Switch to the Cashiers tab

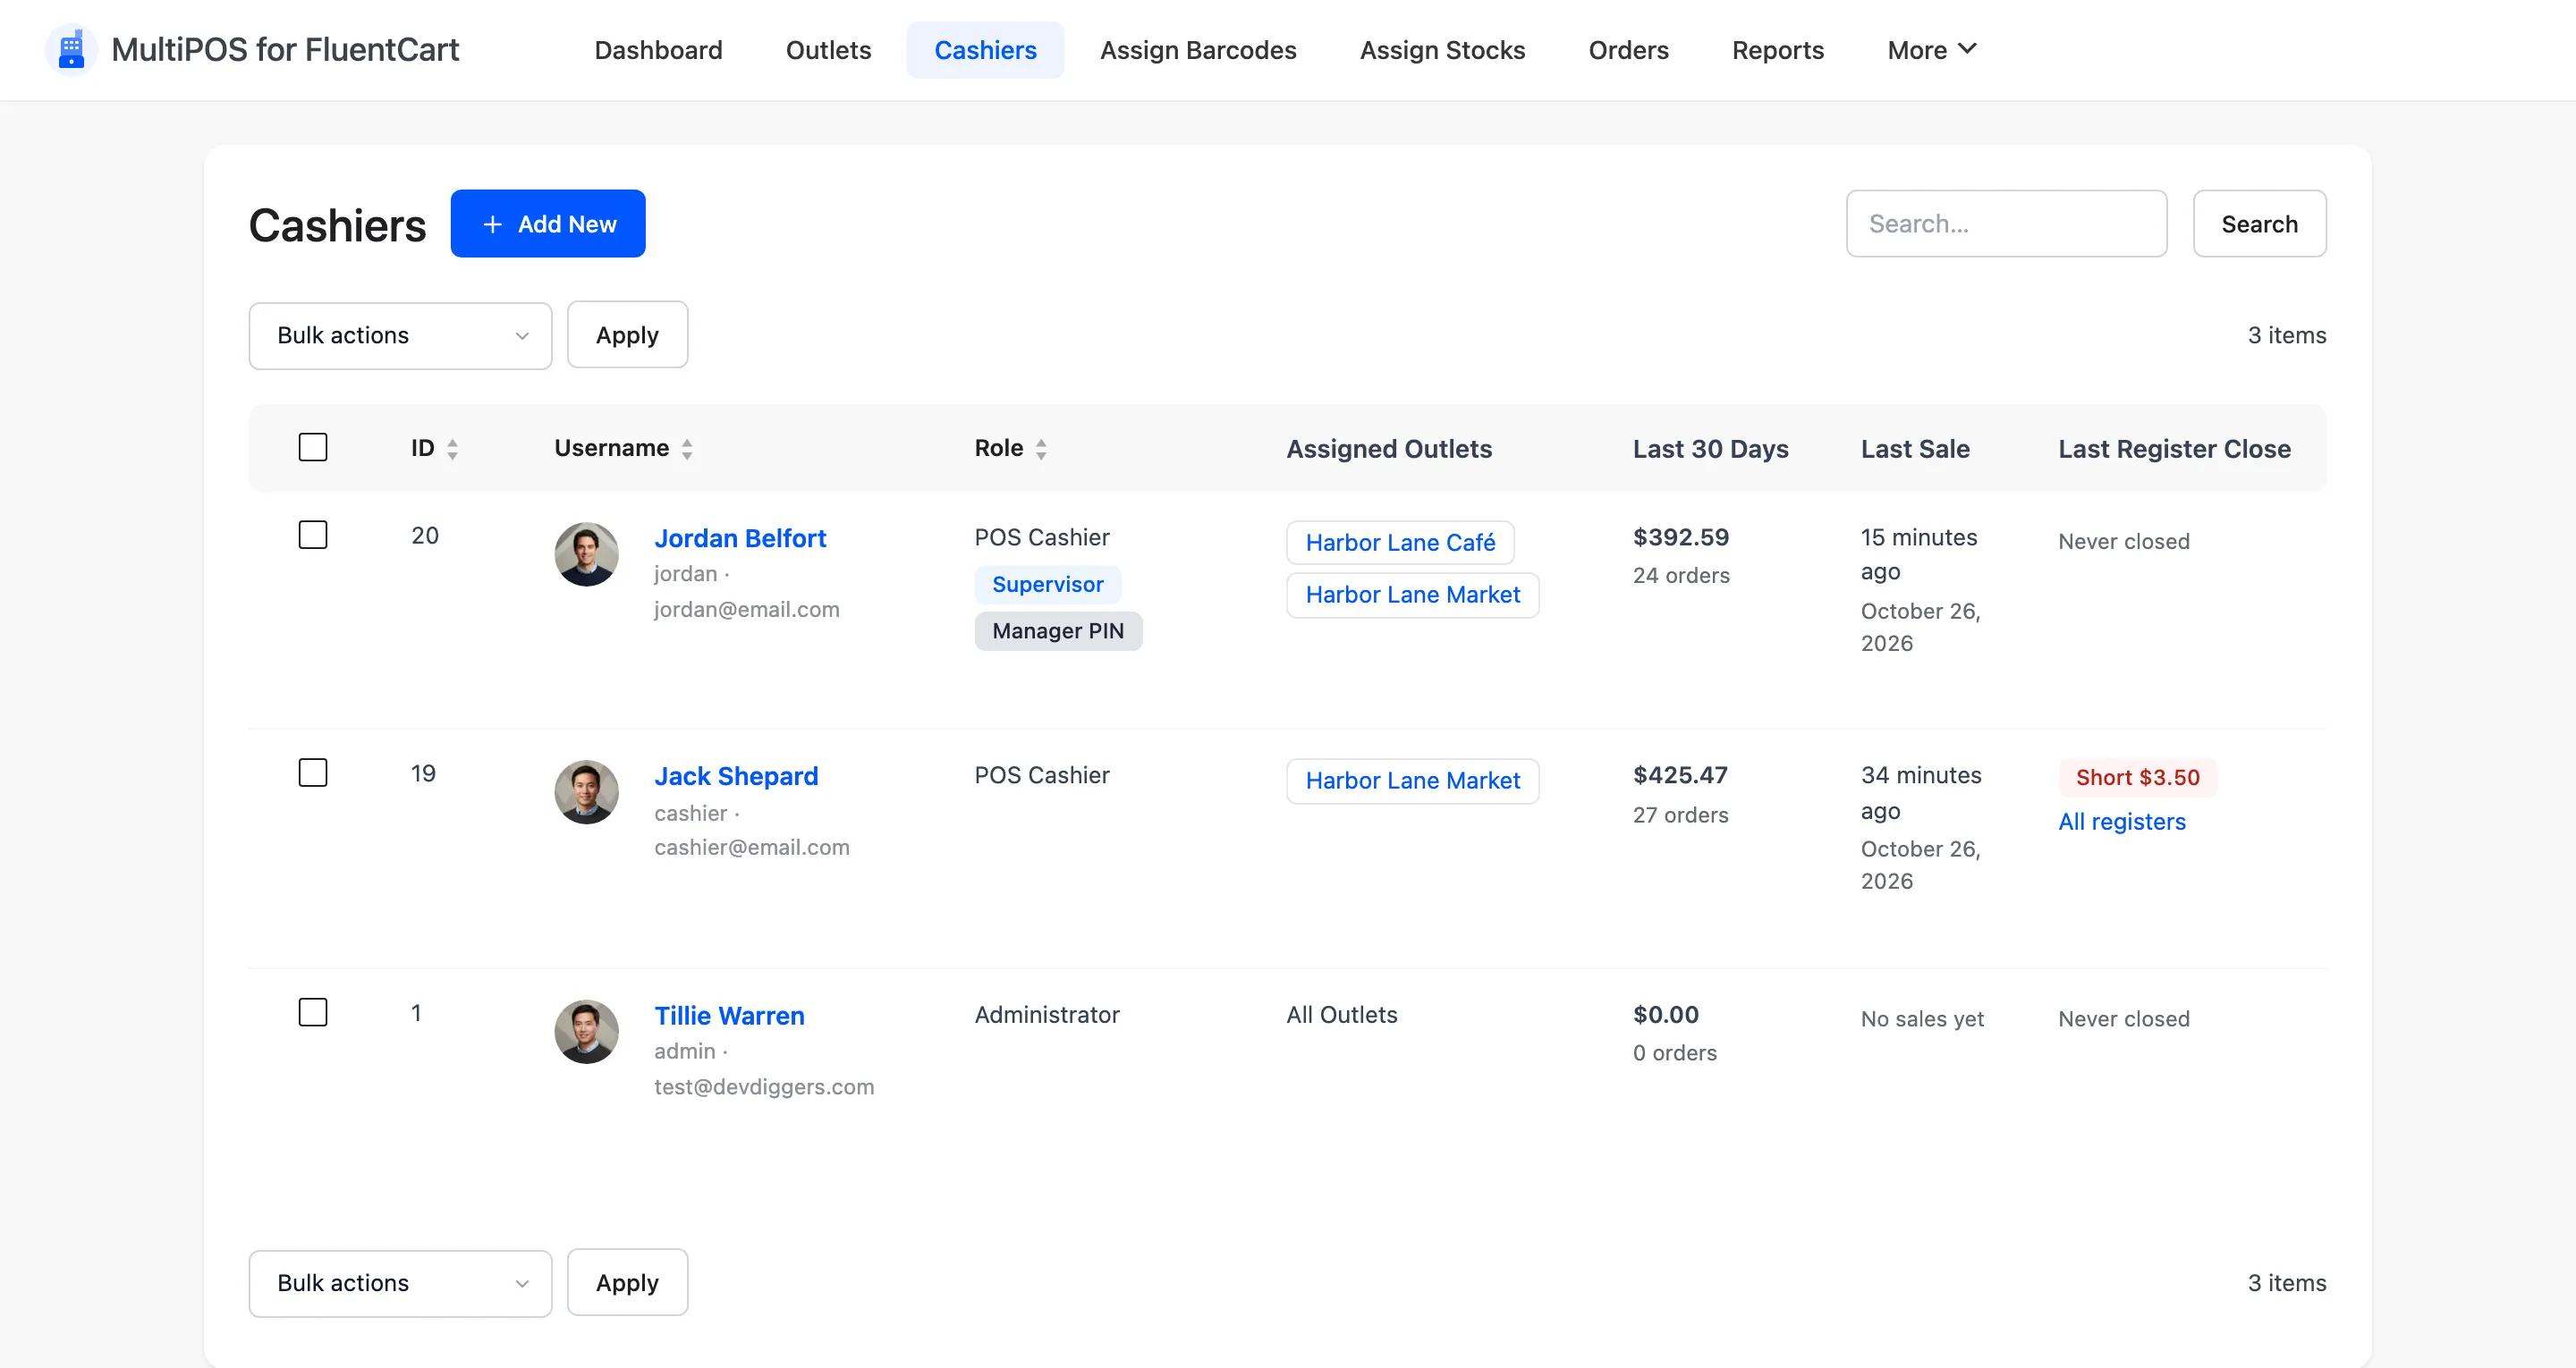[985, 50]
